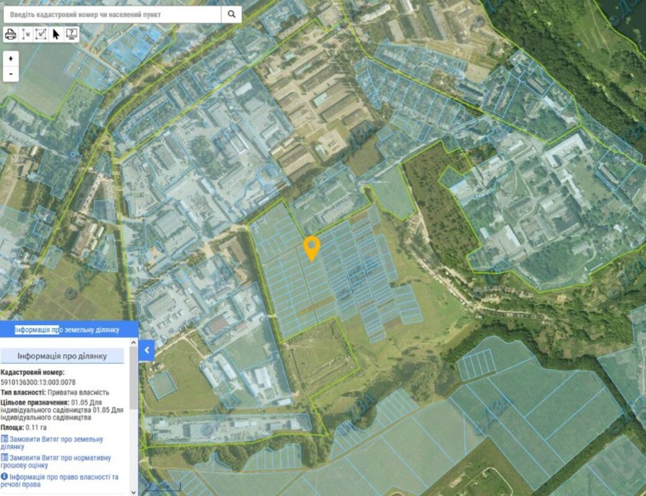Screen dimensions: 646x496
Task: Zoom out with the minus button
Action: (11, 74)
